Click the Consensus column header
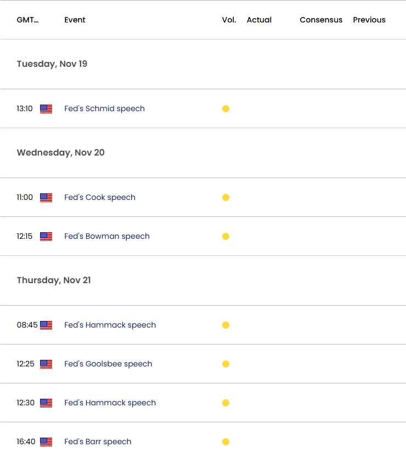The width and height of the screenshot is (406, 459). tap(321, 20)
